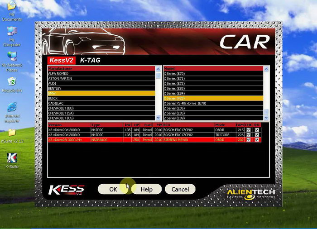317x229 pixels.
Task: Click Model list scroll down arrow
Action: click(266, 118)
